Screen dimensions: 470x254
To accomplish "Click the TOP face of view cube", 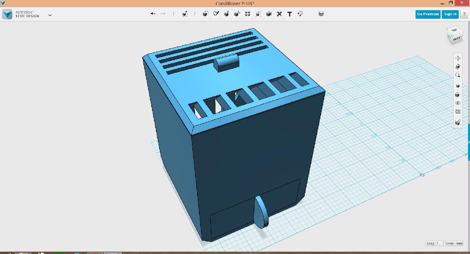I will (x=454, y=30).
